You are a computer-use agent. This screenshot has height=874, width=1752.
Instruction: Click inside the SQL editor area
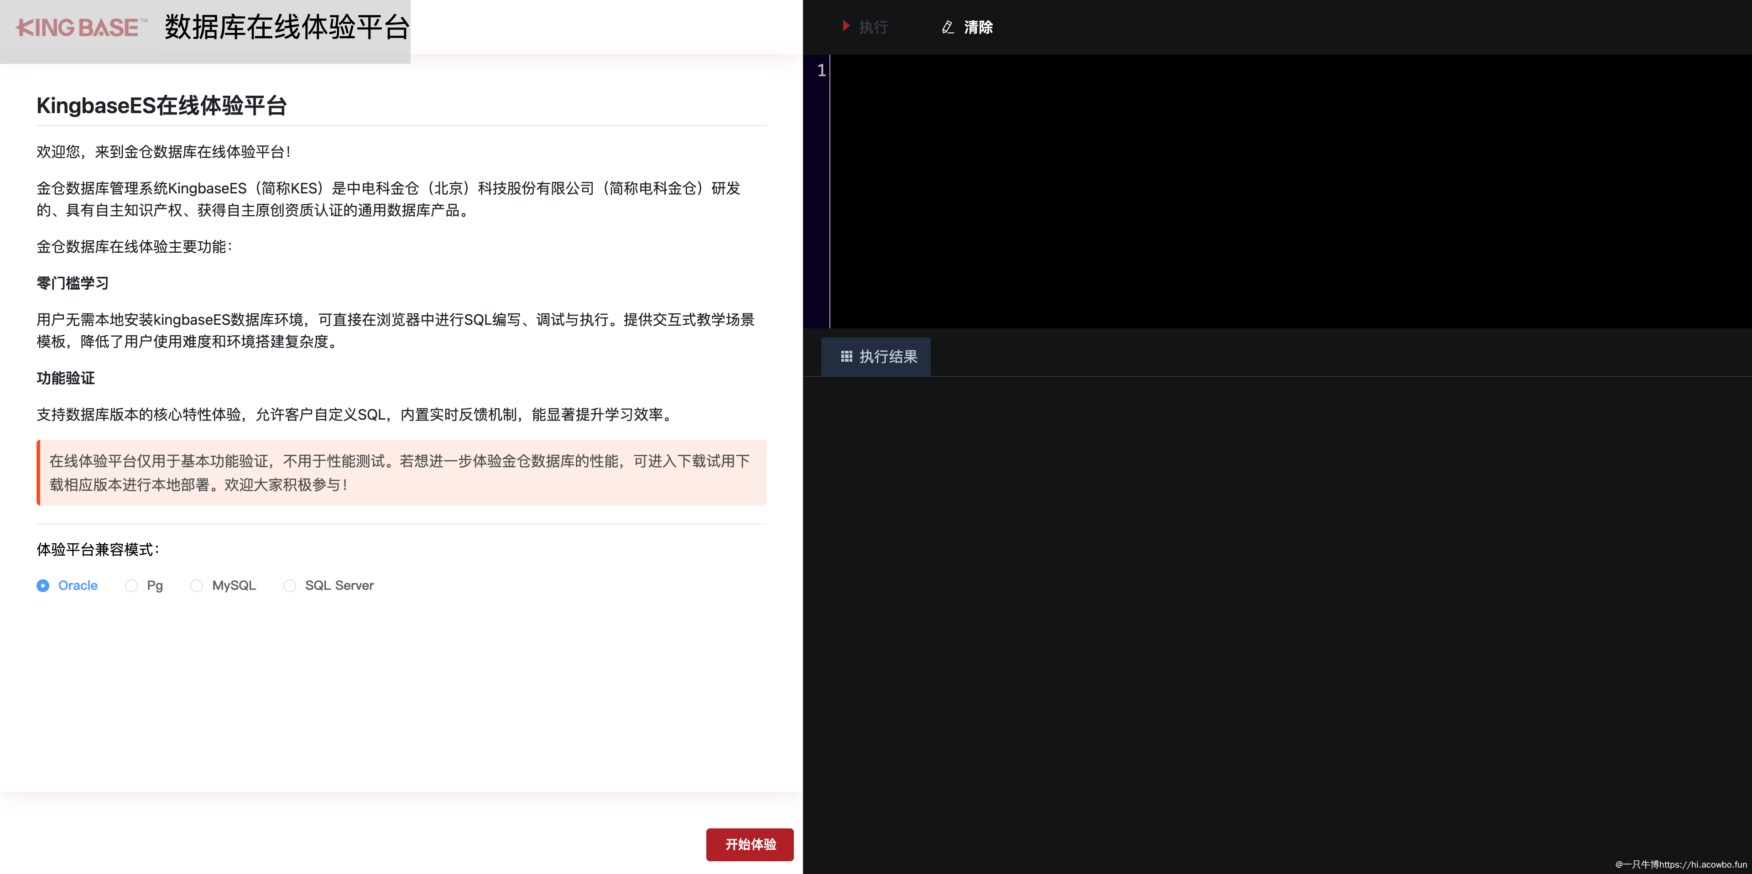coord(1290,192)
